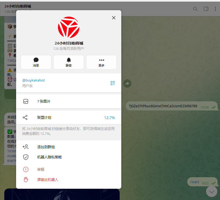The width and height of the screenshot is (220, 200).
Task: Open 机器人隐私策略 shield icon entry
Action: (69, 157)
